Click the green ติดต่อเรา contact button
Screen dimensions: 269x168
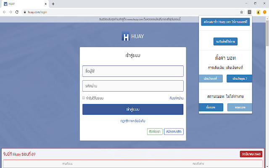click(x=155, y=131)
